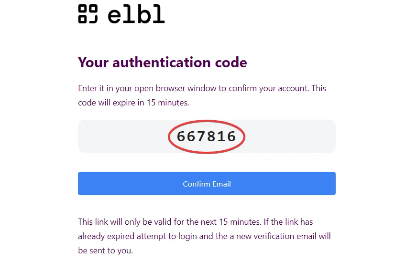The width and height of the screenshot is (417, 261).
Task: Click 'already expired' in the footer note
Action: [103, 236]
